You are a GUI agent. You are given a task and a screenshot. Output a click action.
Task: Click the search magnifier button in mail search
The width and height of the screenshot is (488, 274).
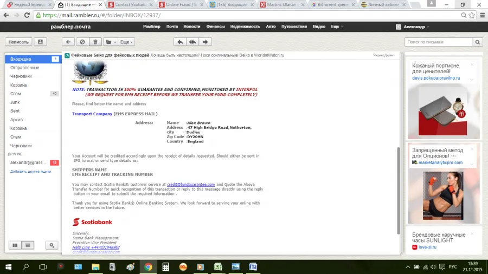(477, 42)
